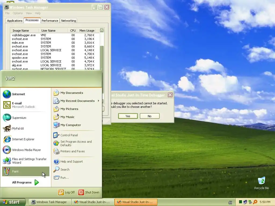275x206 pixels.
Task: Open Options menu in Task Manager
Action: (18, 13)
